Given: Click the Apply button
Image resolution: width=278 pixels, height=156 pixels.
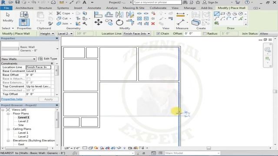Looking at the screenshot, I should coord(48,99).
